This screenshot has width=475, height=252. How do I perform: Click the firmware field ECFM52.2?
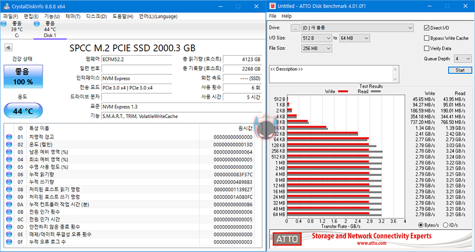pyautogui.click(x=137, y=59)
